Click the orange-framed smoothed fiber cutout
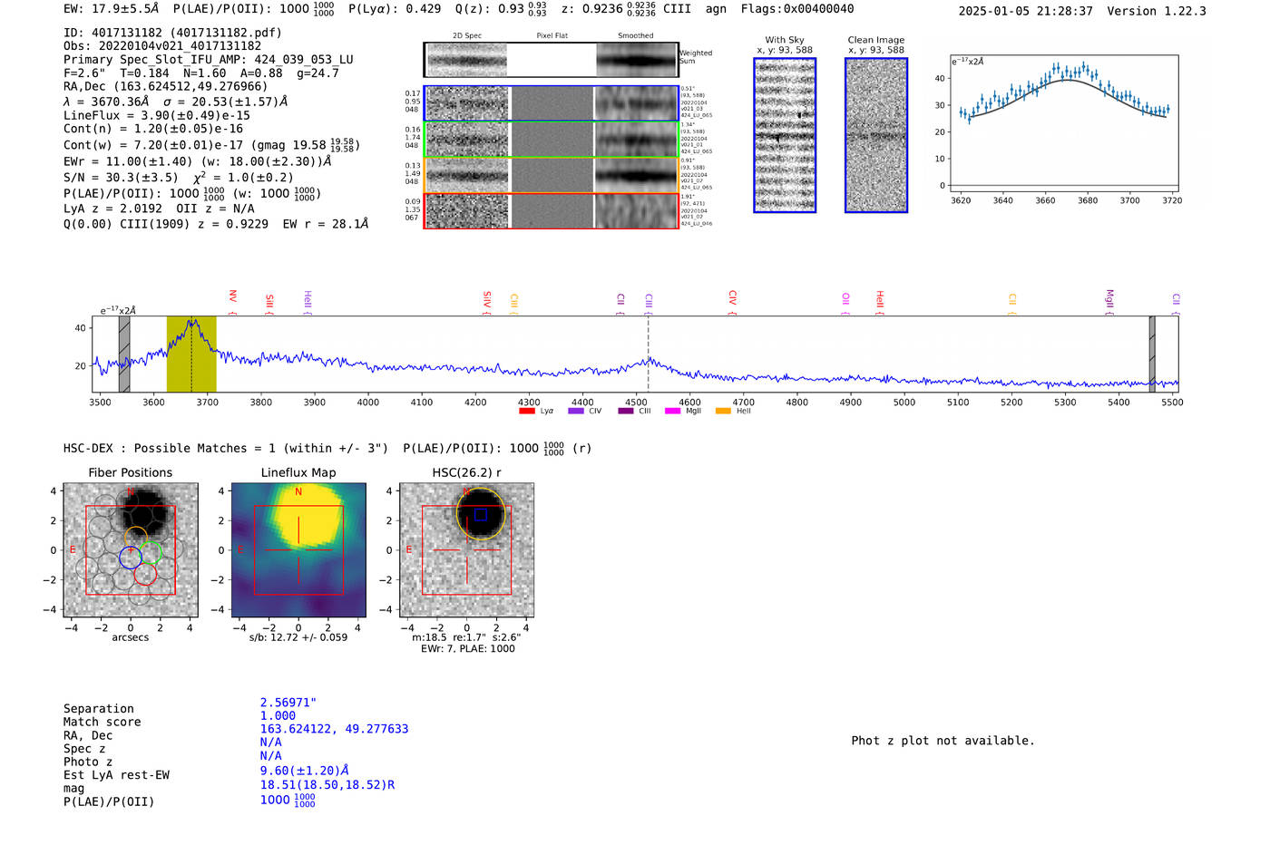This screenshot has height=864, width=1270. click(x=636, y=175)
